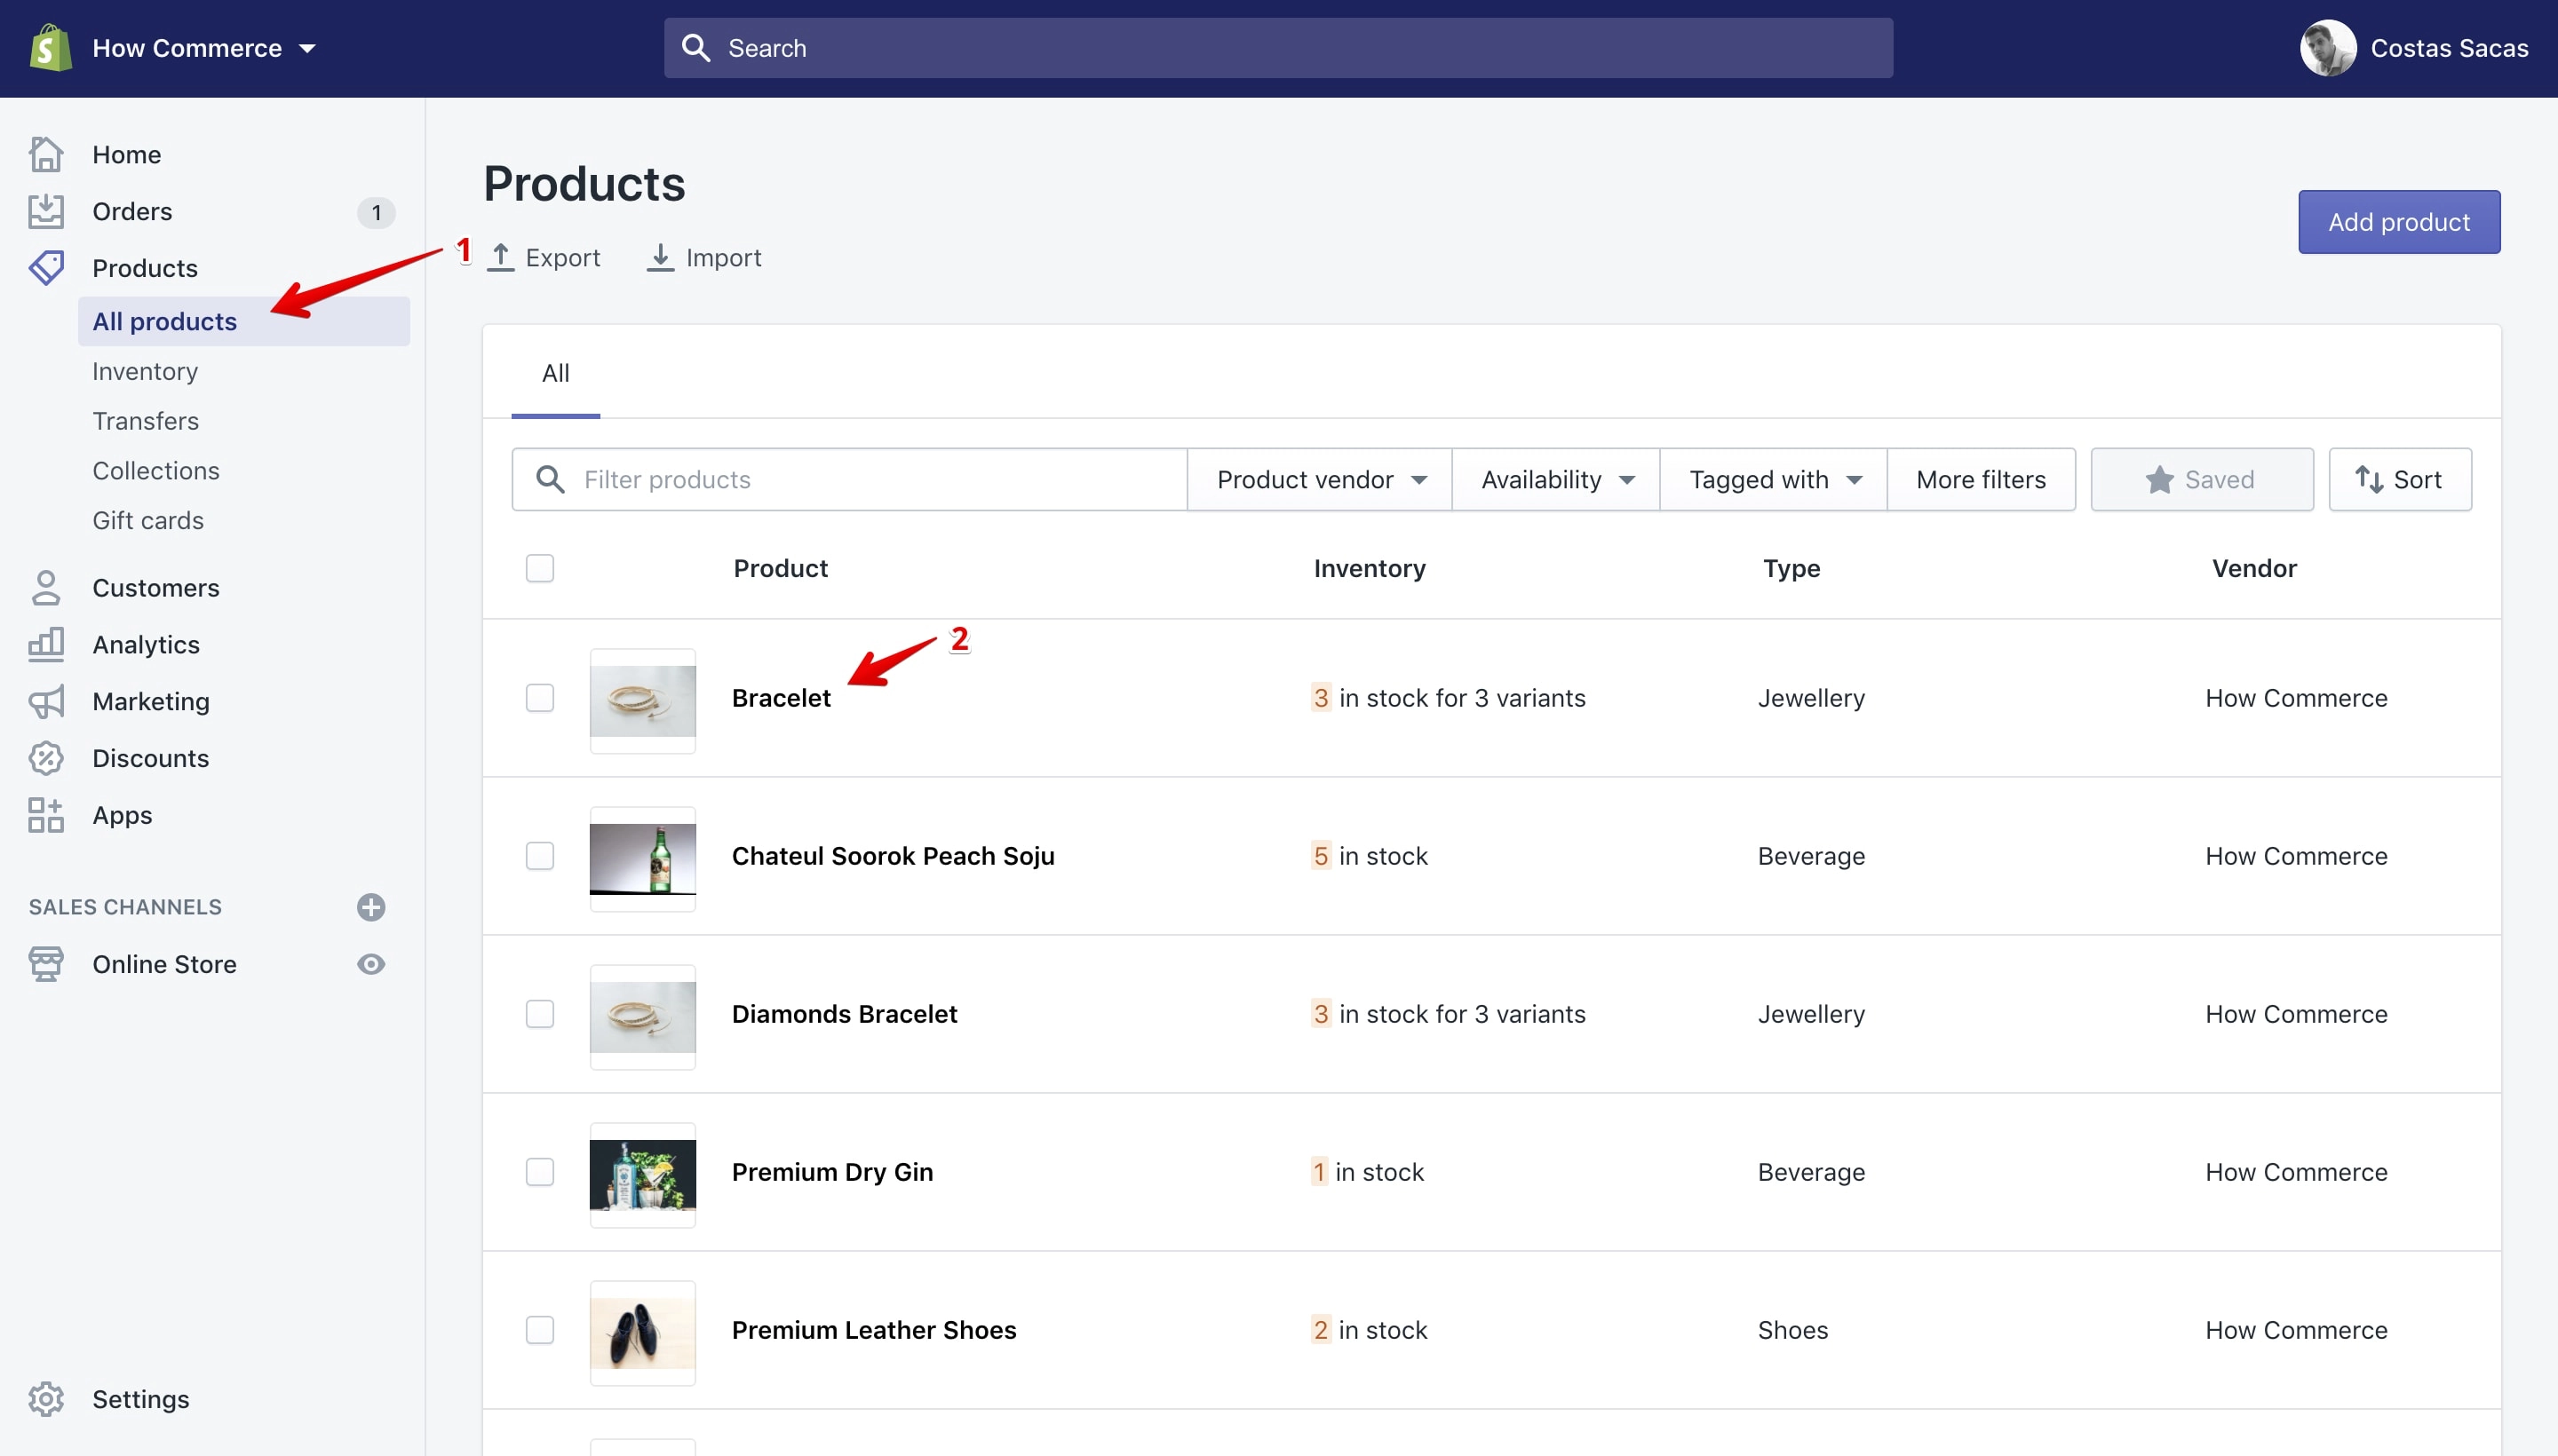Image resolution: width=2558 pixels, height=1456 pixels.
Task: Go to Transfers submenu
Action: (145, 421)
